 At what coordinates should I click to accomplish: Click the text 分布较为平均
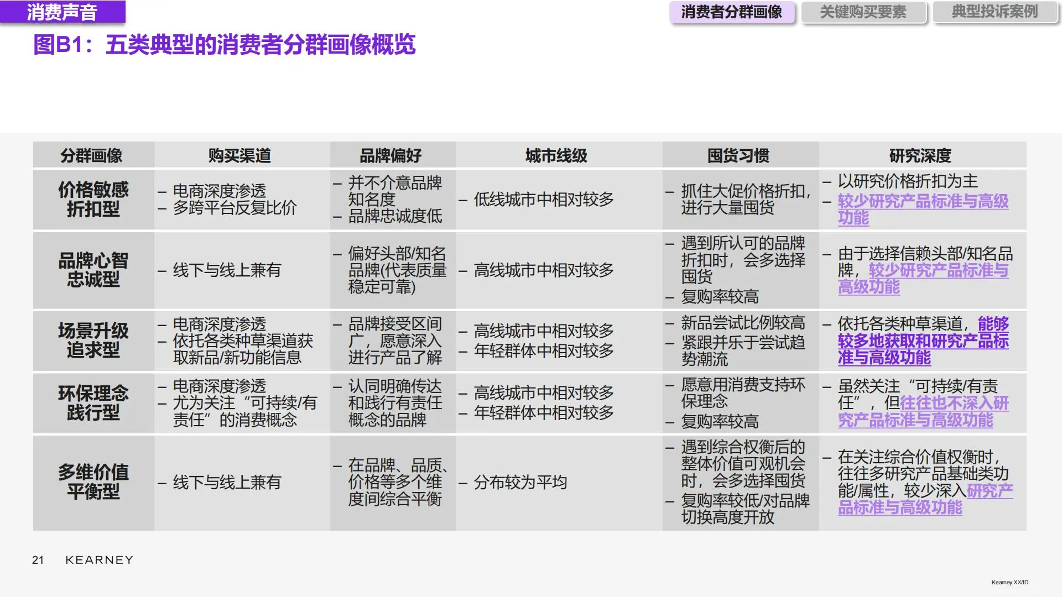pyautogui.click(x=520, y=483)
